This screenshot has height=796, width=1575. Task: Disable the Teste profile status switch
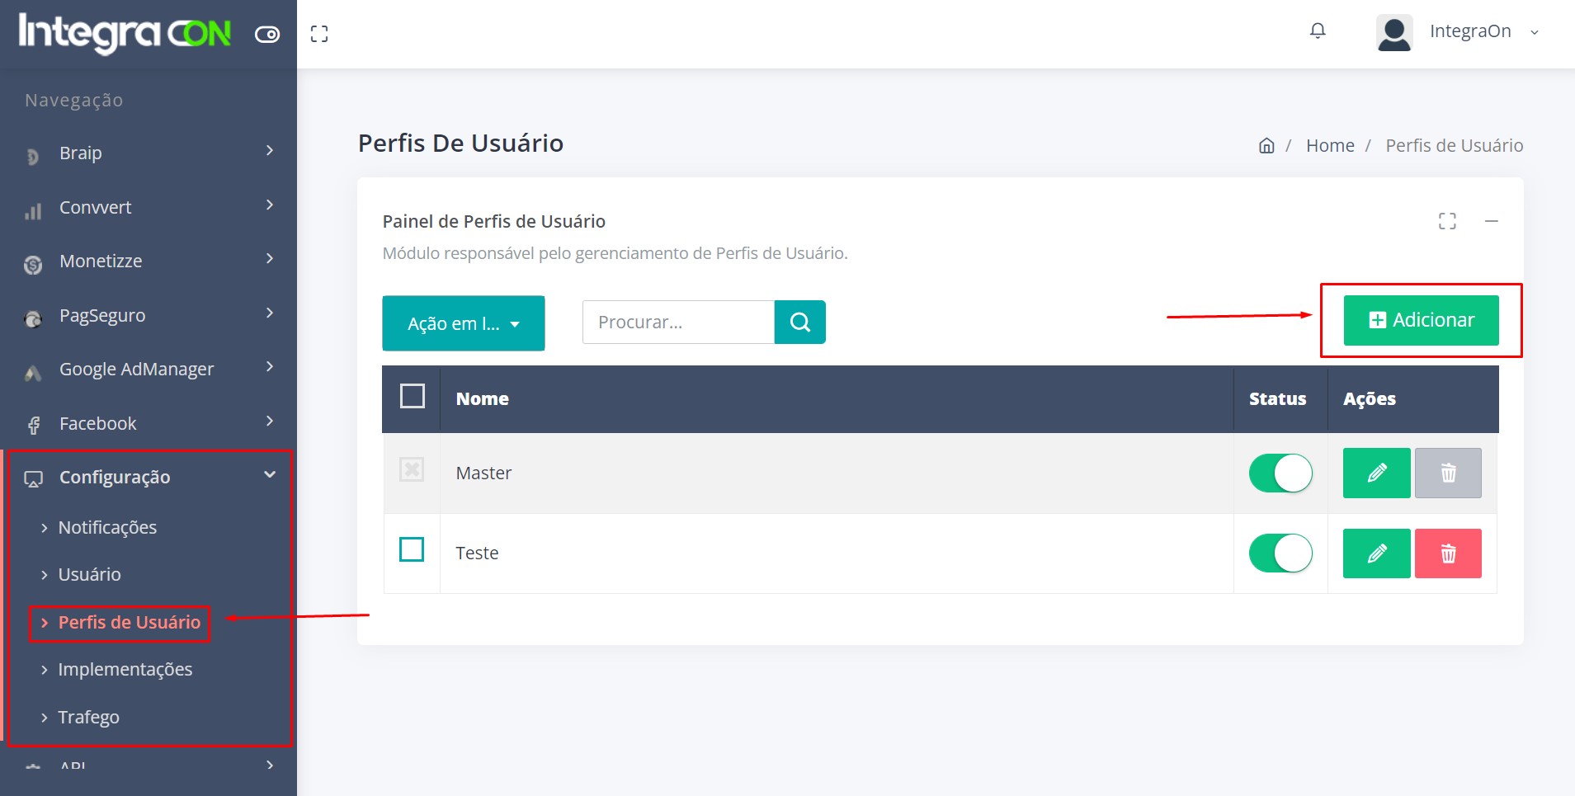tap(1280, 553)
